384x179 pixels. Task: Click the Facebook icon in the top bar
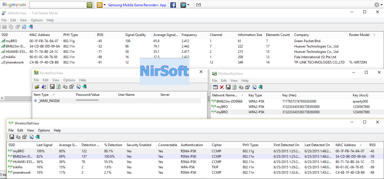173,5
